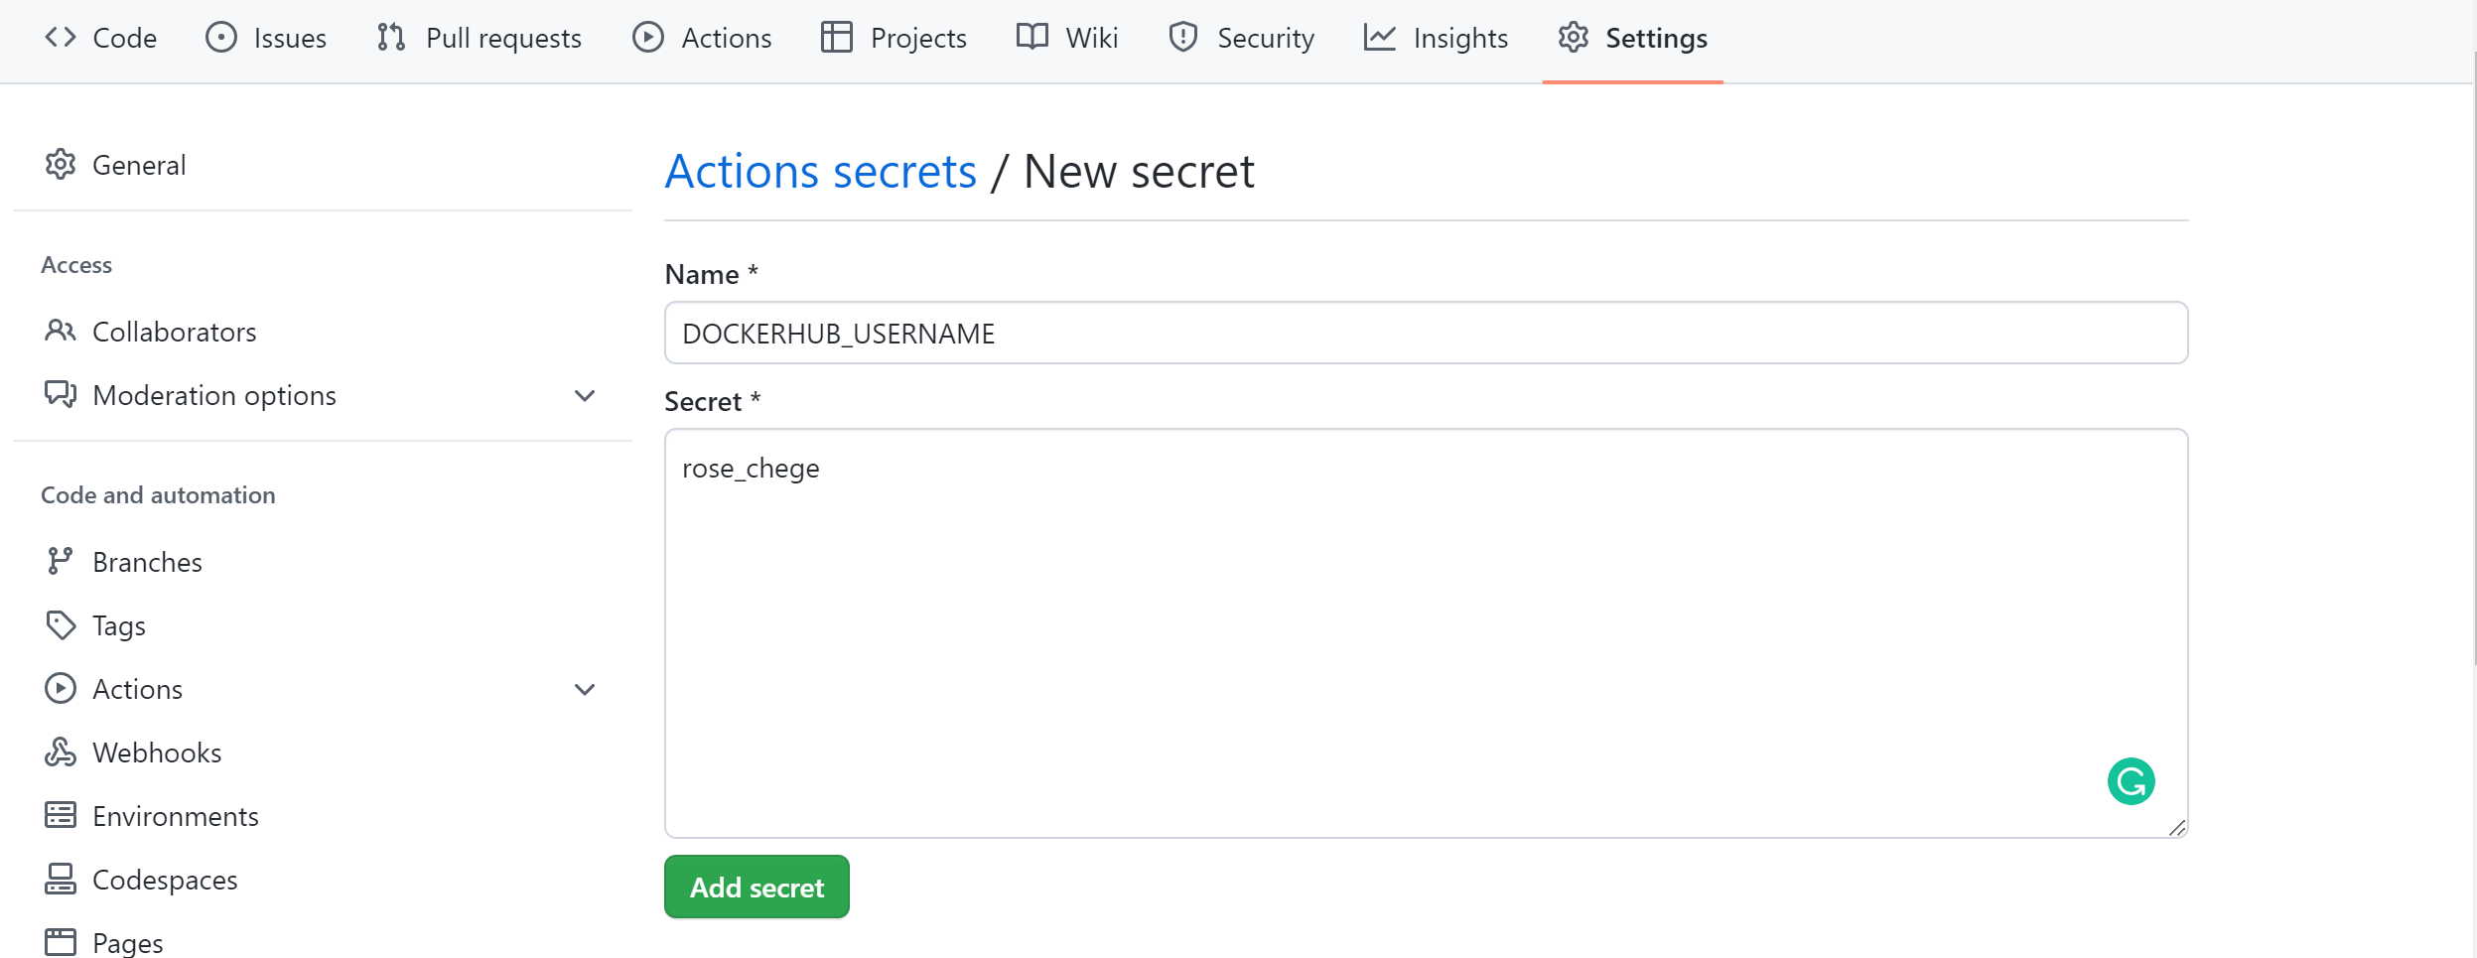Click the Webhooks icon in sidebar
Viewport: 2477px width, 958px height.
pos(60,753)
